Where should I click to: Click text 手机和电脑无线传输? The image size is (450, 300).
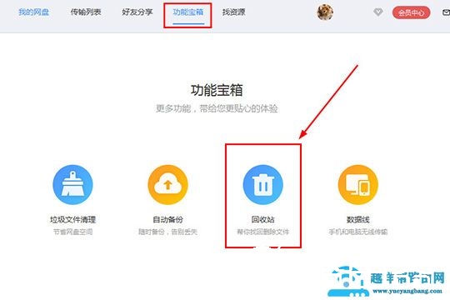tap(357, 232)
